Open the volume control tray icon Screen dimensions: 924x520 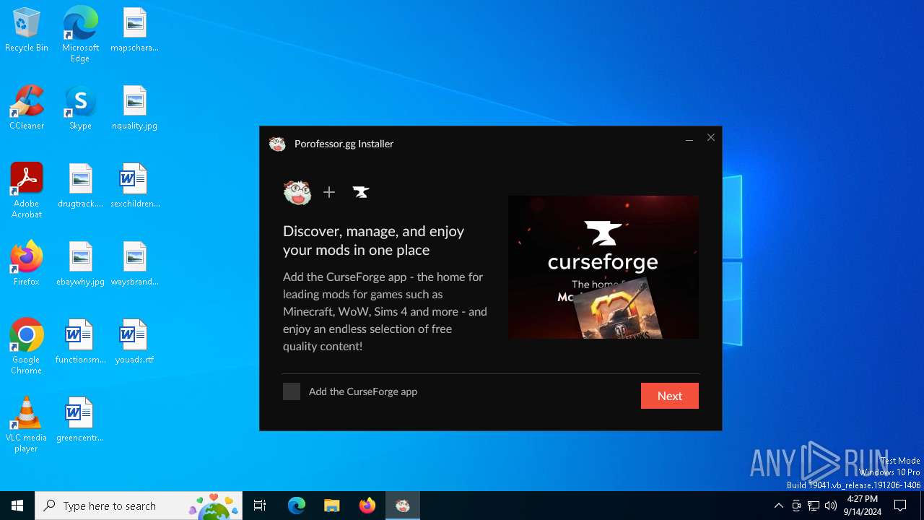[x=831, y=506]
